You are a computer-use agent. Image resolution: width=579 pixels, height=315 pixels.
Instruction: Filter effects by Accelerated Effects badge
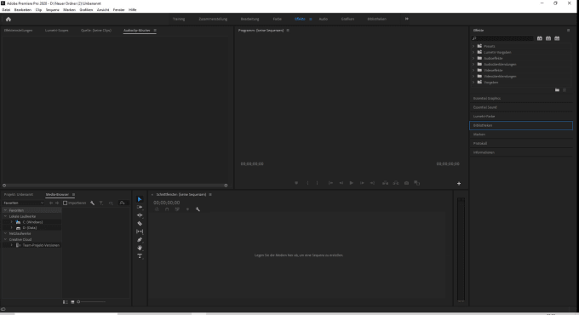pos(540,38)
